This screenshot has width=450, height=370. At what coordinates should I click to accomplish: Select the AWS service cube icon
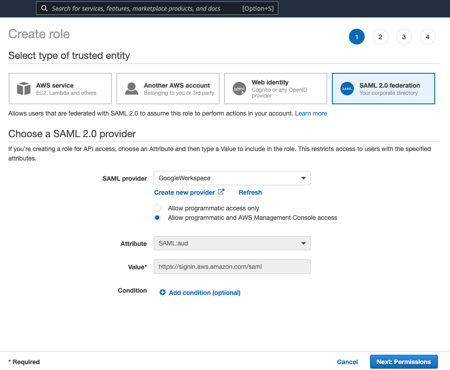(x=23, y=89)
